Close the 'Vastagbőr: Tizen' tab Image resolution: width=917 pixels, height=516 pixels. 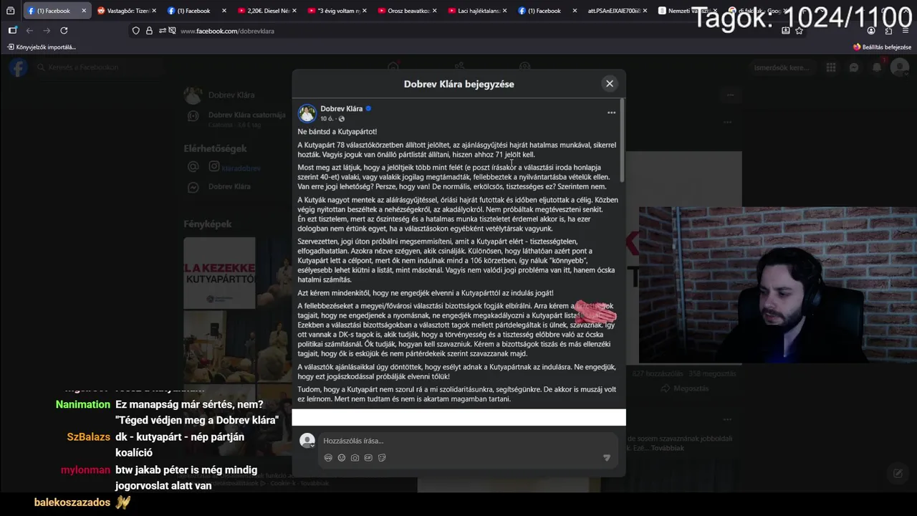154,11
